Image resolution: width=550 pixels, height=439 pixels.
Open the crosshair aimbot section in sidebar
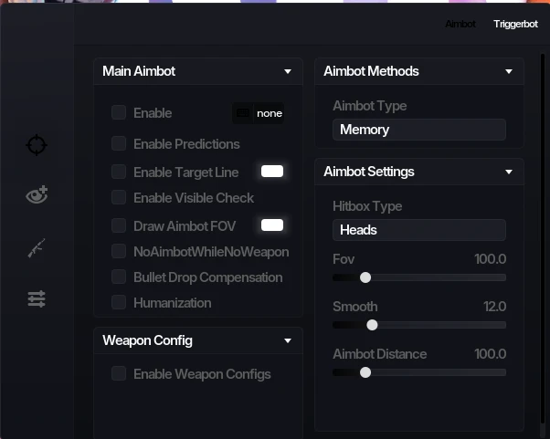(x=37, y=145)
